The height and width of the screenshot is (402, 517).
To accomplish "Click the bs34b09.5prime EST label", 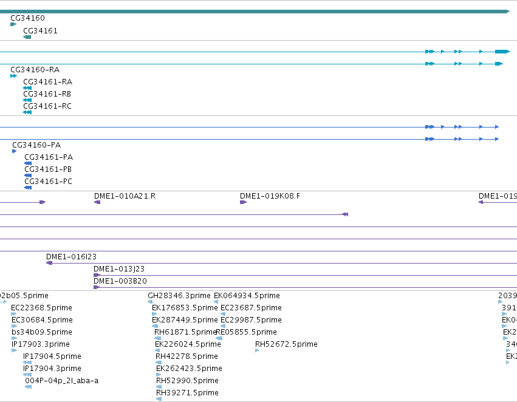I will point(41,333).
